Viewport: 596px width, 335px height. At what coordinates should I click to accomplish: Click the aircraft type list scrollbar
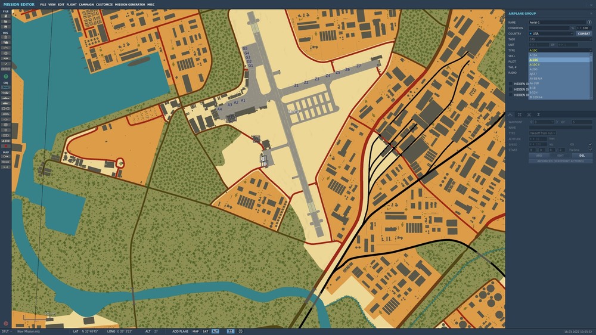point(591,76)
